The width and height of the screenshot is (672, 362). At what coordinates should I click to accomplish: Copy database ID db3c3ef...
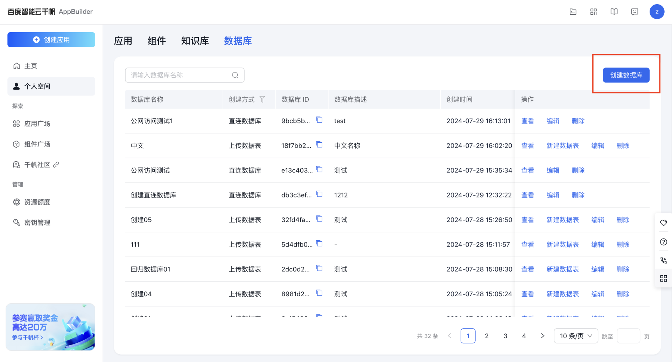pyautogui.click(x=319, y=194)
